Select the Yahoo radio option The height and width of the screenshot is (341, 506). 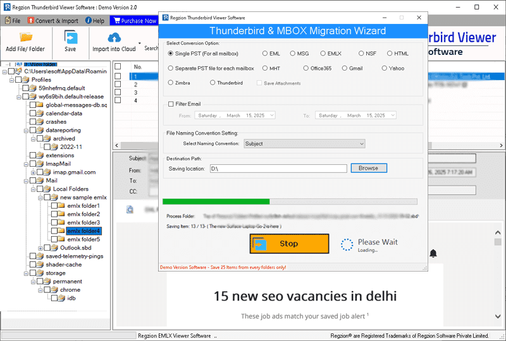(385, 68)
